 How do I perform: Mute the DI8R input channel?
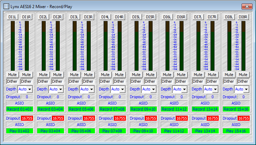point(243,75)
